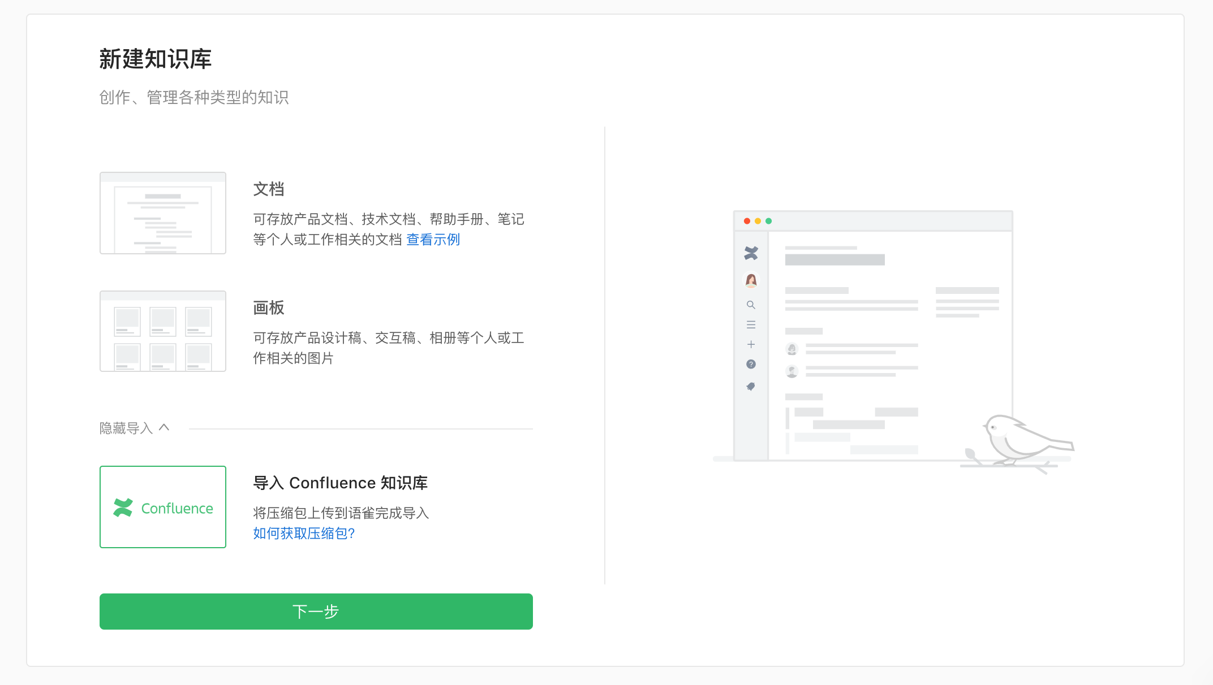Click the red traffic light in the preview window

click(746, 222)
